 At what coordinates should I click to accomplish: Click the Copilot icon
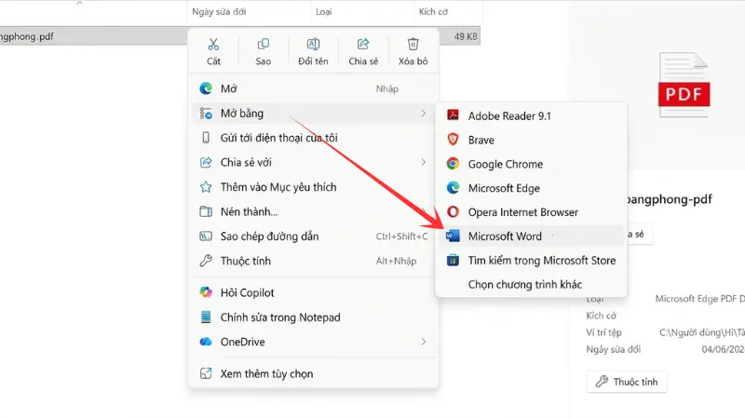pos(206,292)
